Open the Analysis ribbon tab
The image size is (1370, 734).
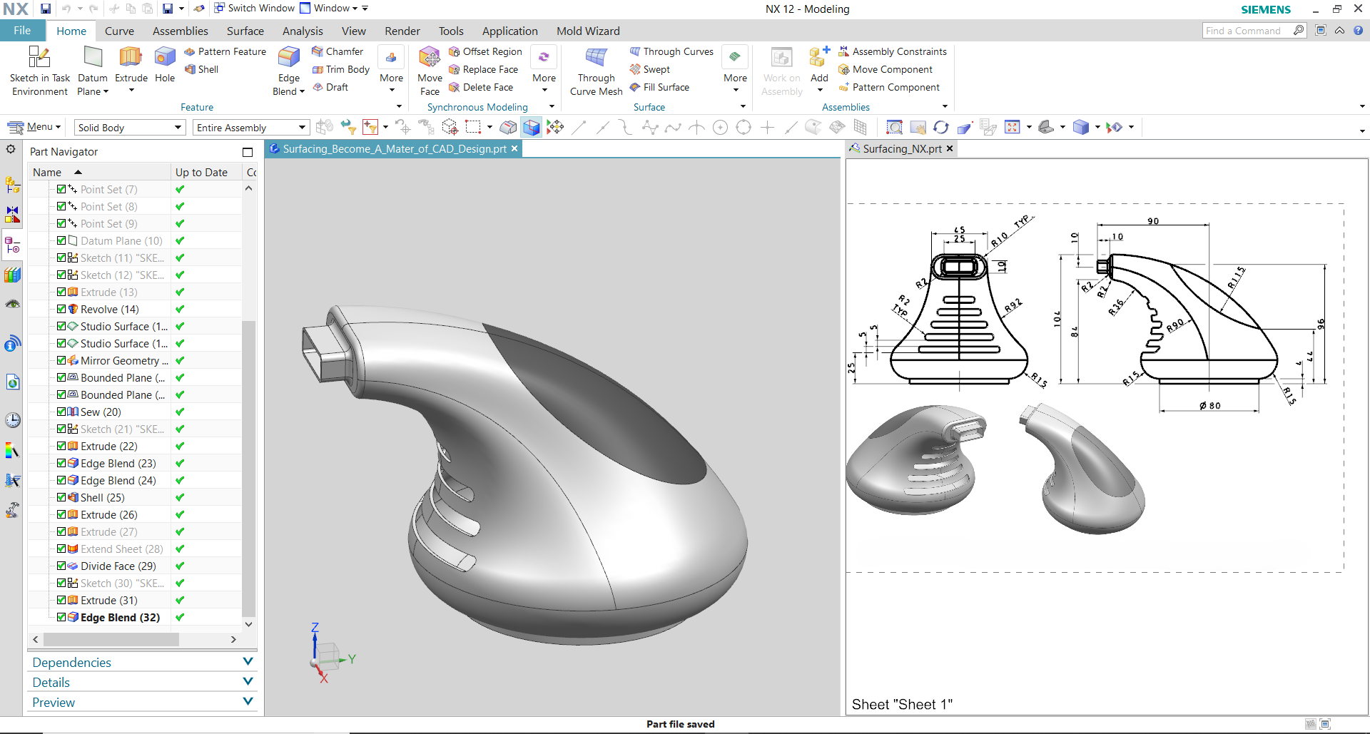[x=303, y=31]
